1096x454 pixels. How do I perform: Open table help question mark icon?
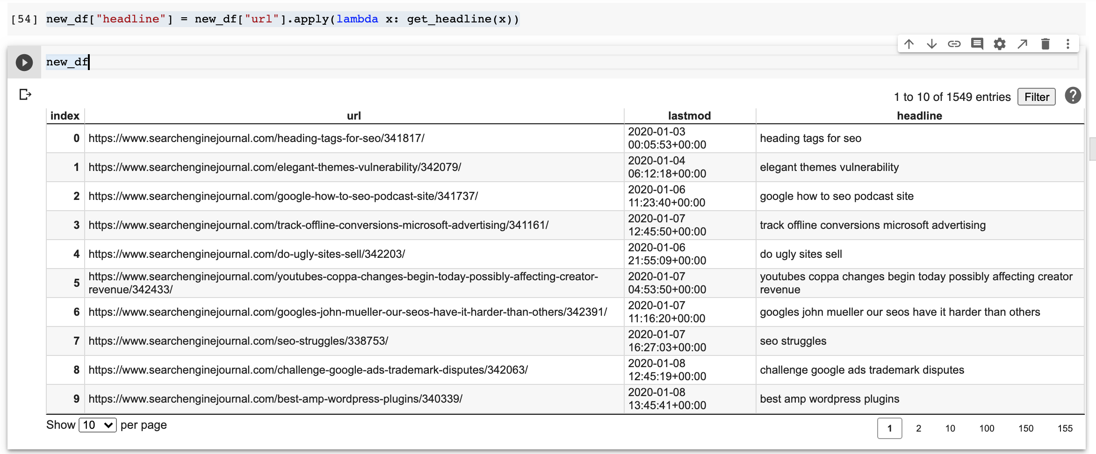(1073, 96)
